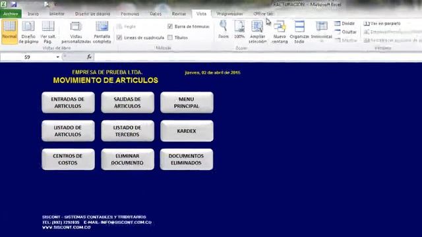422x237 pixels.
Task: Click Organizar todo icon
Action: [299, 32]
